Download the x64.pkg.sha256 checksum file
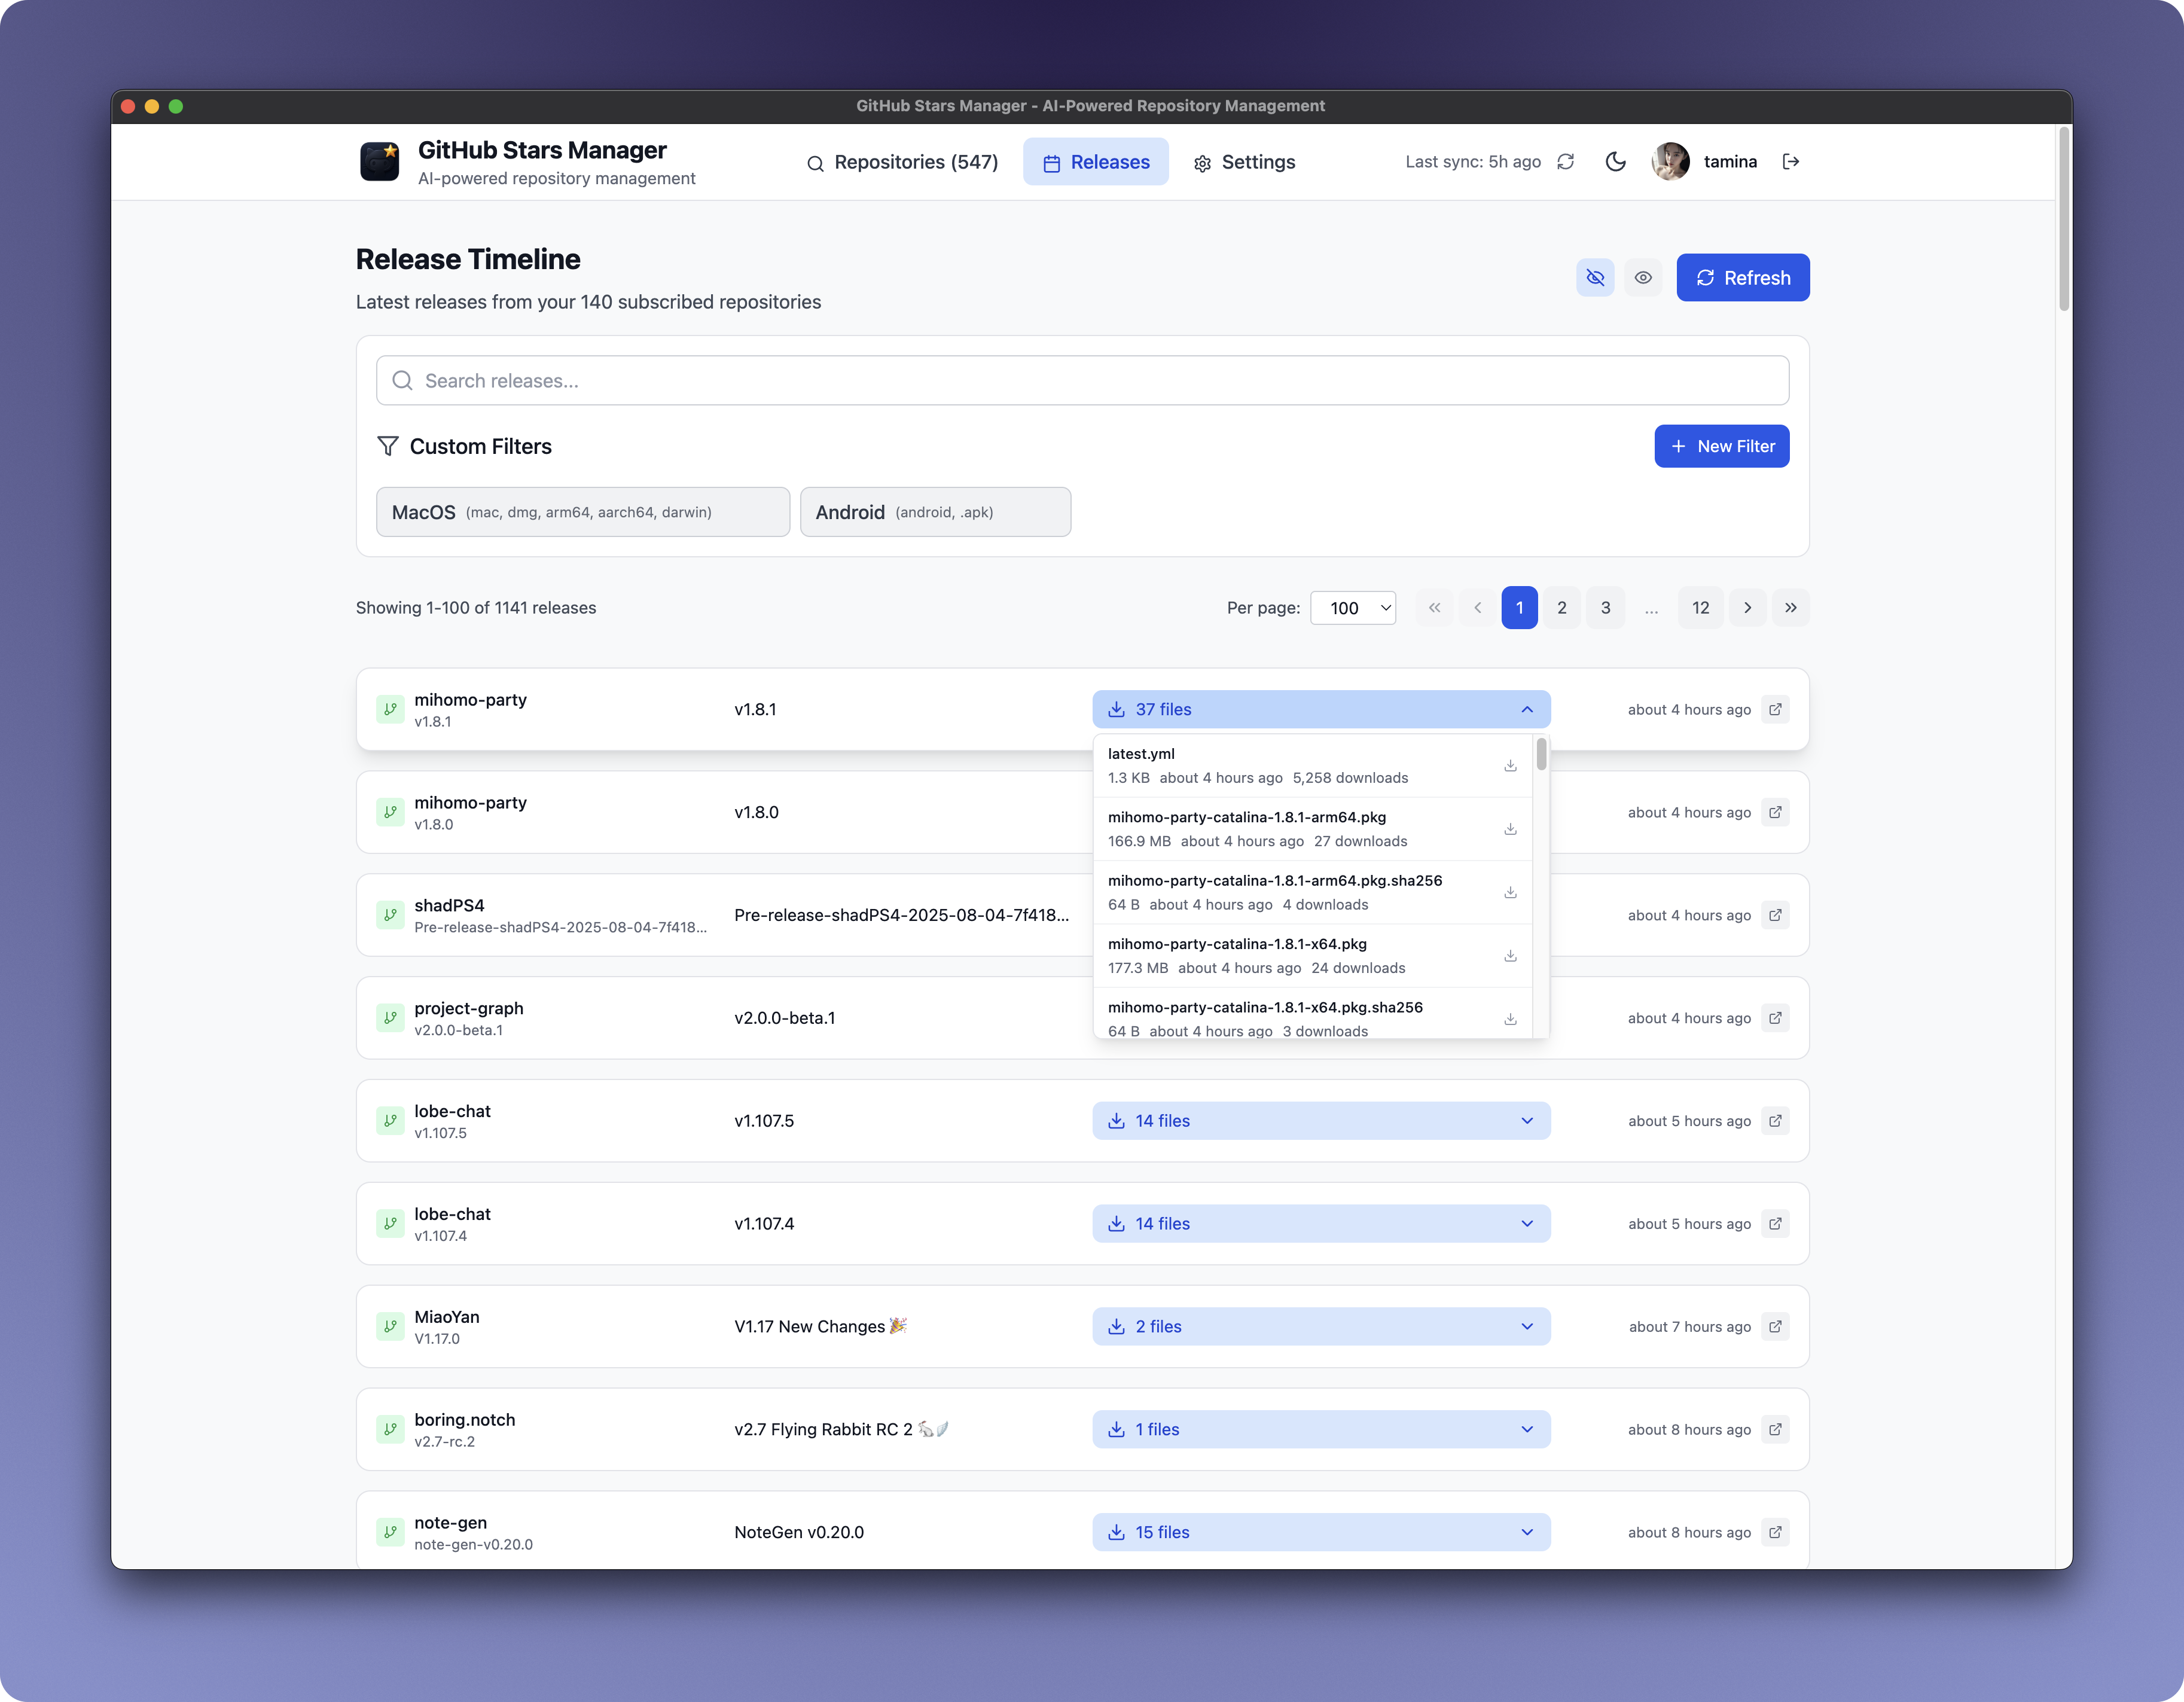2184x1702 pixels. coord(1510,1019)
